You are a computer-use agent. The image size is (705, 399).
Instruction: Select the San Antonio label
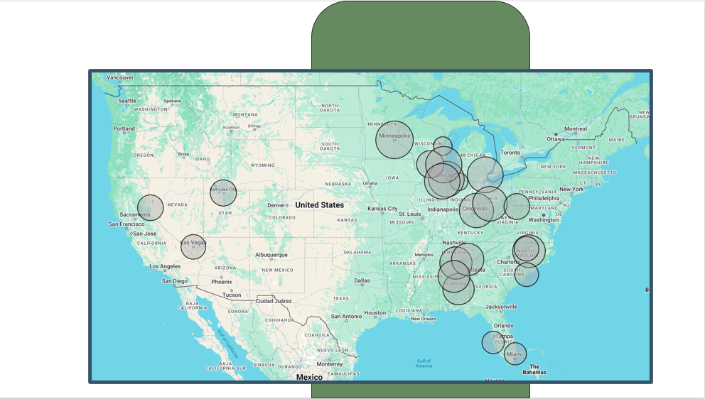[x=346, y=317]
